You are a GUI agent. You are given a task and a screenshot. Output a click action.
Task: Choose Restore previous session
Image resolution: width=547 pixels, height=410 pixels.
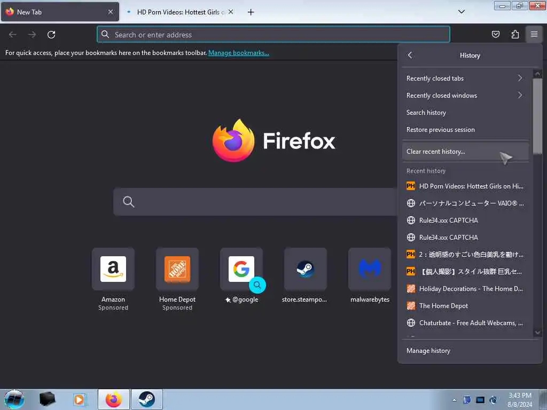pos(465,129)
